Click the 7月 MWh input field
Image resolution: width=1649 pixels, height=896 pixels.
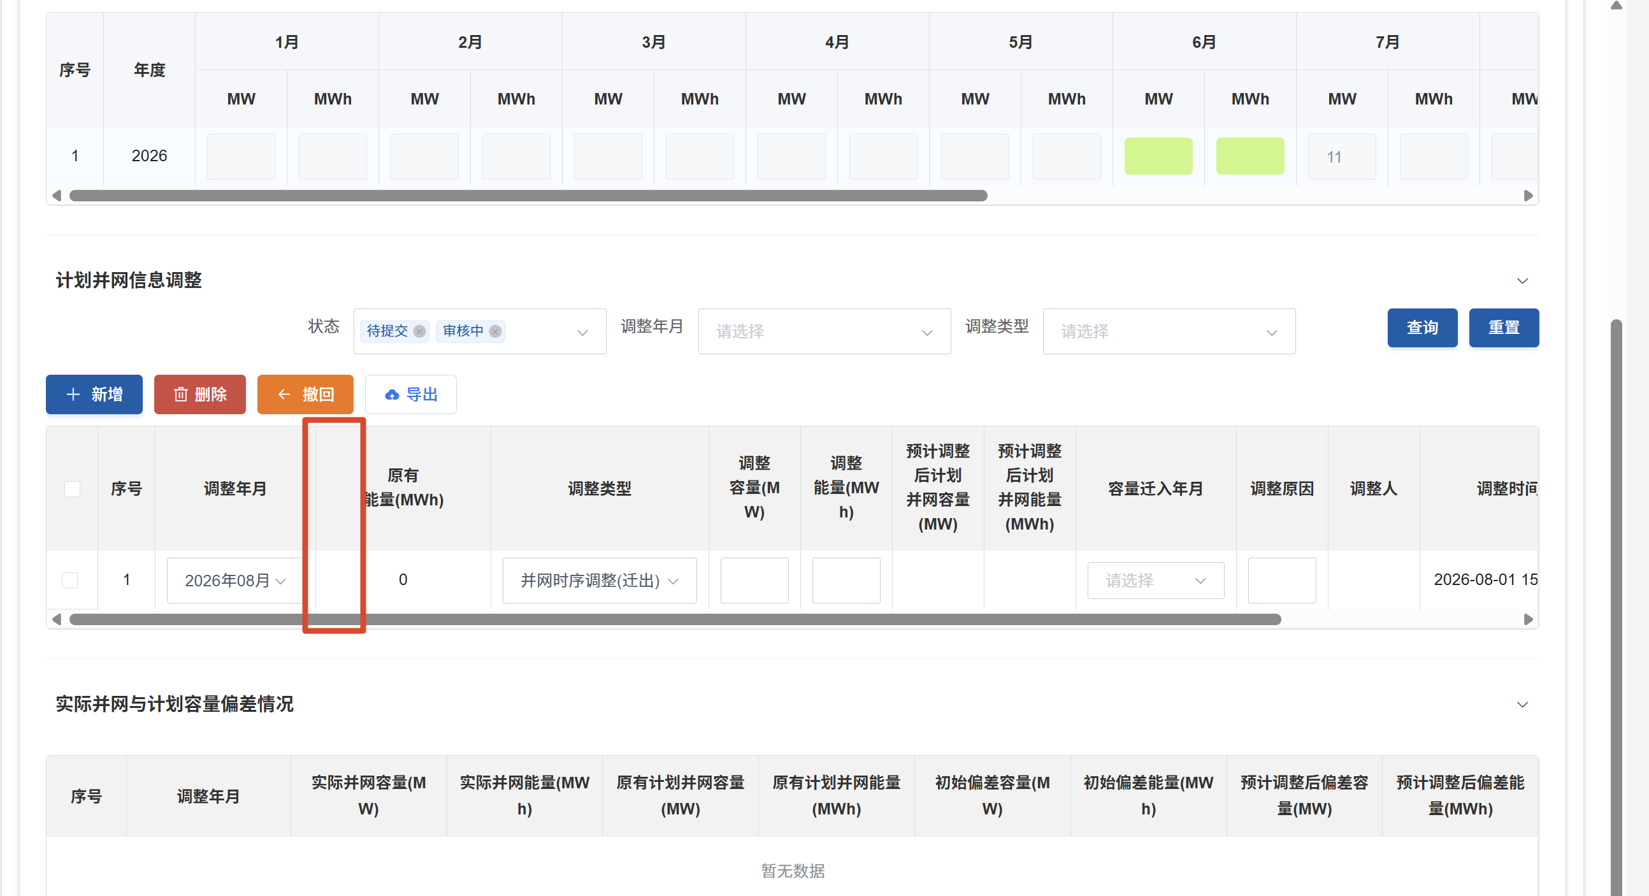coord(1432,156)
